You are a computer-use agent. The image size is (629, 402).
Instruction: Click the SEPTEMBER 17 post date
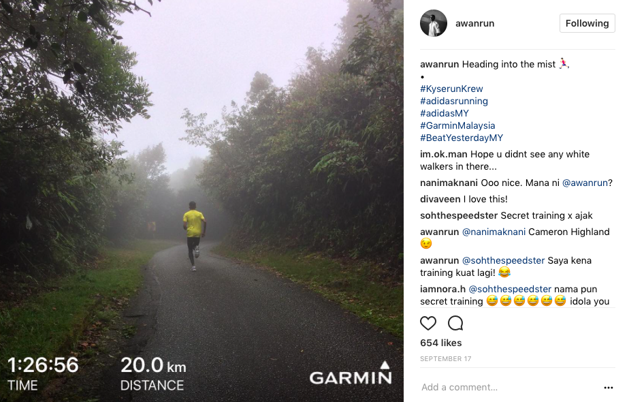coord(445,358)
